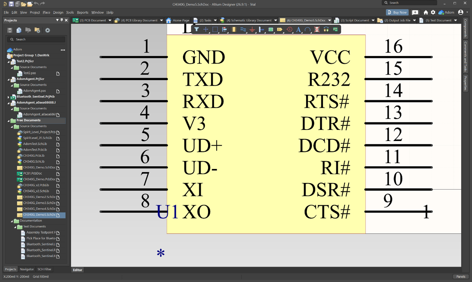The height and width of the screenshot is (282, 472).
Task: Click the Panels button
Action: tap(461, 277)
